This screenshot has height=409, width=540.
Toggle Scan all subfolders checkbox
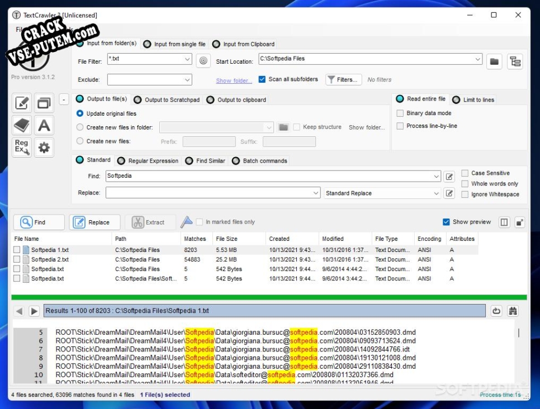[x=262, y=79]
